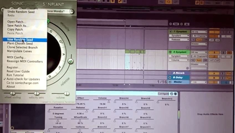
Task: Toggle 7 Synplant track activator
Action: coord(214,32)
